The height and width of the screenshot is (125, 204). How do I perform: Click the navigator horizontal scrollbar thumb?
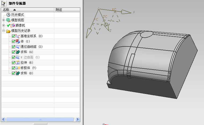(40, 119)
